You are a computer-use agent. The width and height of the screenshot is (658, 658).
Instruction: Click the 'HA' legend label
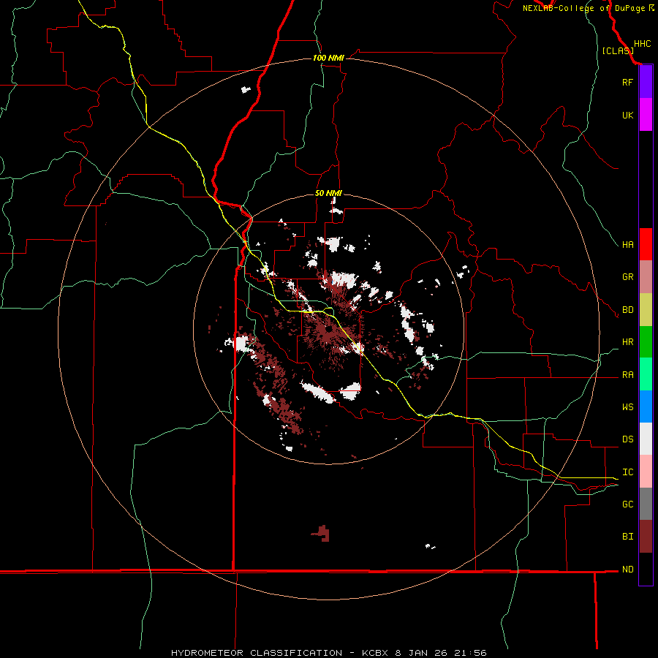click(x=627, y=244)
